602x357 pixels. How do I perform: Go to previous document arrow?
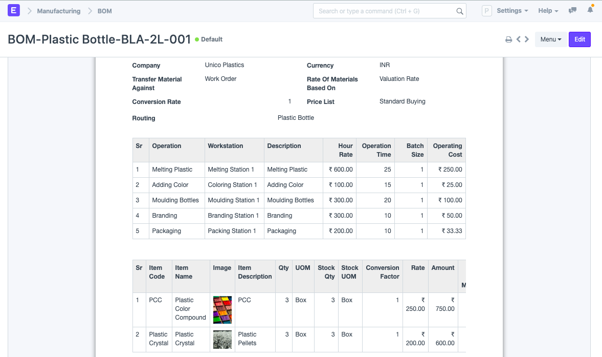click(518, 39)
